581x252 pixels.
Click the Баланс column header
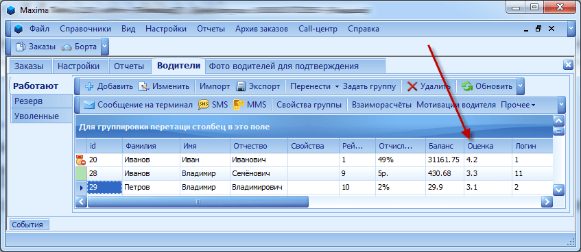pos(444,146)
